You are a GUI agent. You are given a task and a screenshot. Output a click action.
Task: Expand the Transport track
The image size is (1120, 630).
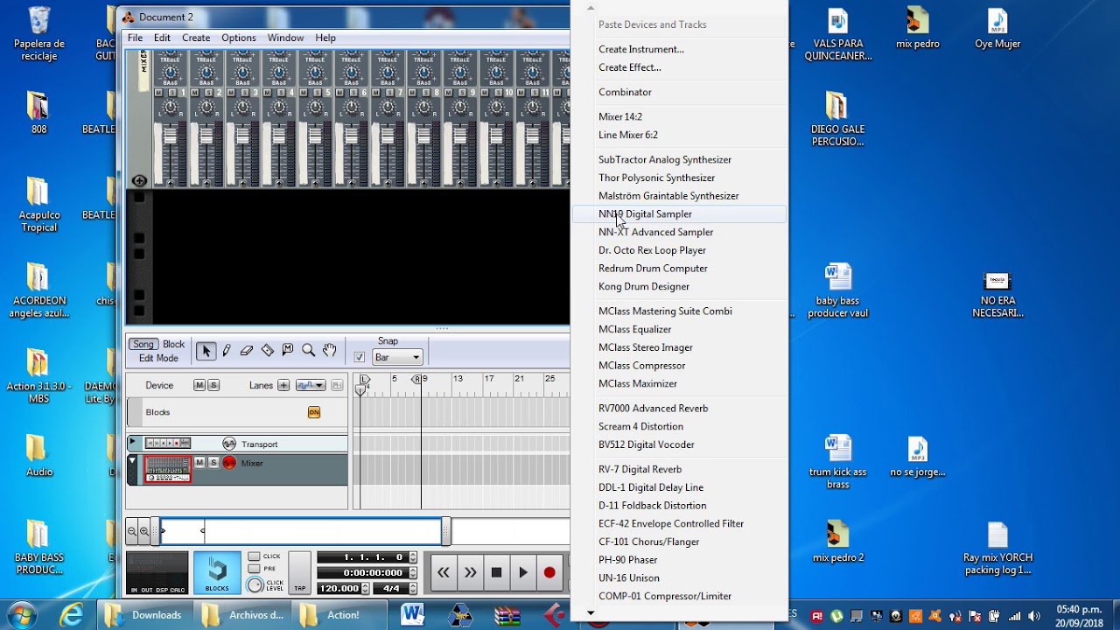click(133, 443)
